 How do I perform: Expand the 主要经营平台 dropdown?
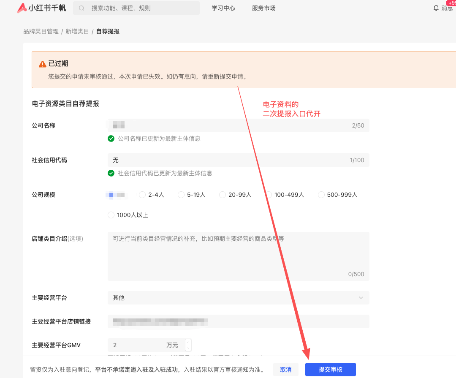239,298
